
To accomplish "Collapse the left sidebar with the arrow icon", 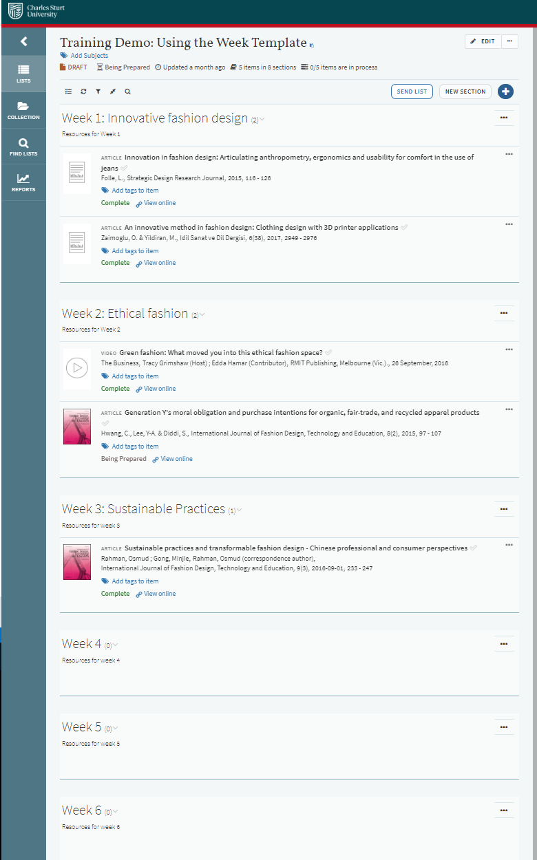I will click(x=24, y=41).
